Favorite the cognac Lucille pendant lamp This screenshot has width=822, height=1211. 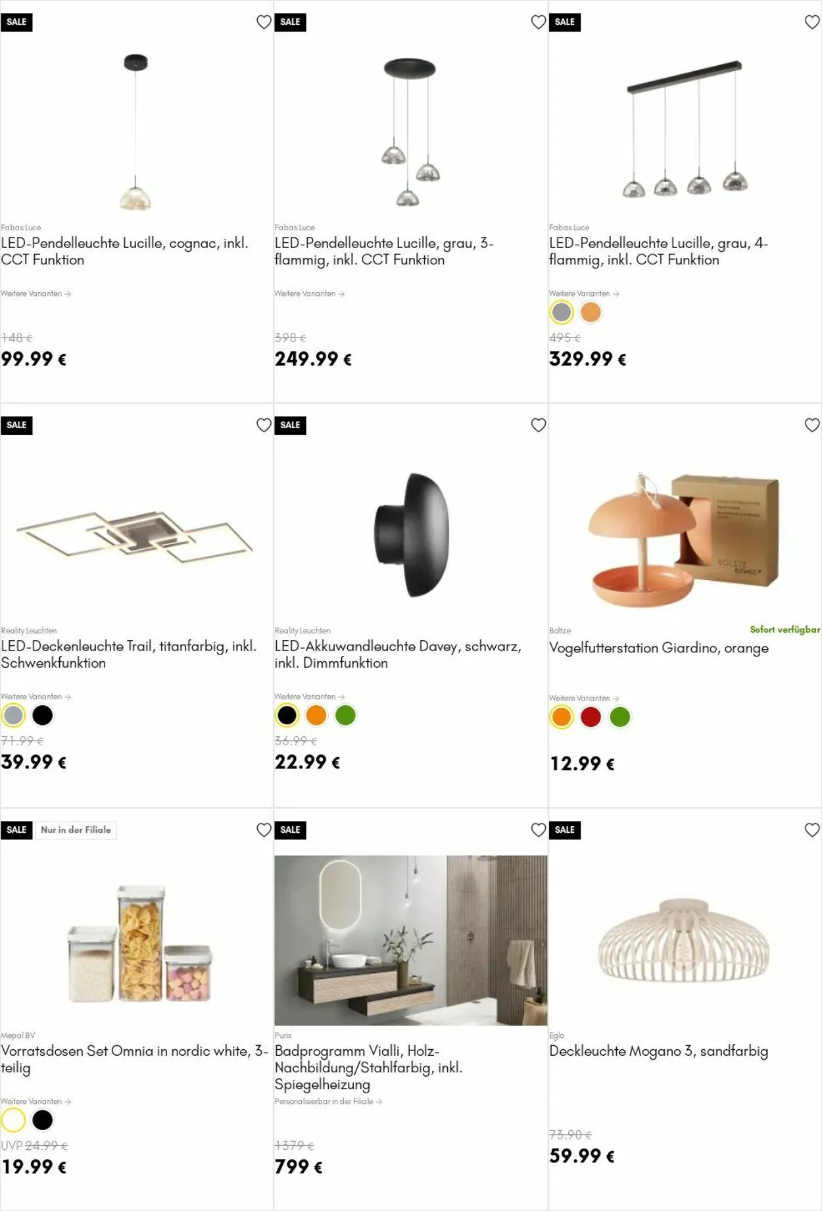pos(264,22)
